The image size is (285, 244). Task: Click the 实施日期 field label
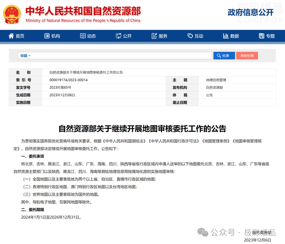(23, 103)
